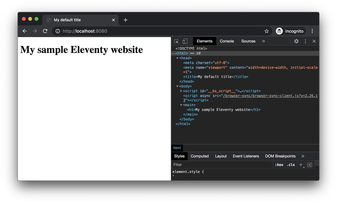Screen dimensions: 337x204
Task: Collapse the head element node
Action: coord(177,58)
